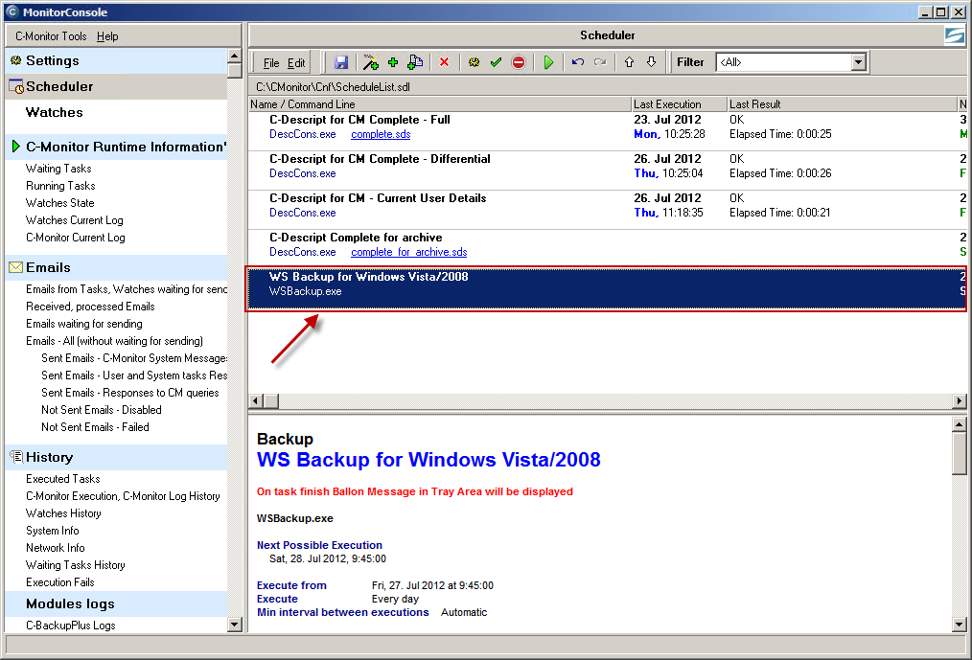Sort by Last Result column header
The image size is (972, 660).
click(843, 104)
